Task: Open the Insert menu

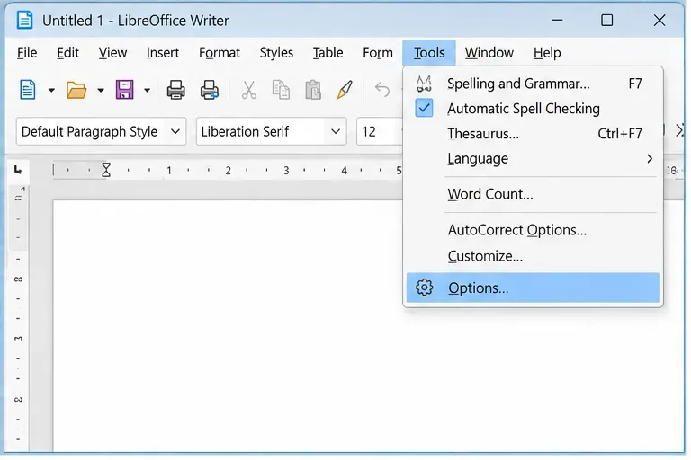Action: pyautogui.click(x=163, y=53)
